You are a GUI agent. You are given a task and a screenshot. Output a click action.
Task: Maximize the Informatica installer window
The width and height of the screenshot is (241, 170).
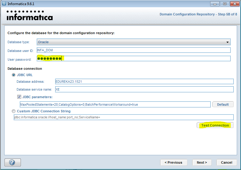point(225,4)
